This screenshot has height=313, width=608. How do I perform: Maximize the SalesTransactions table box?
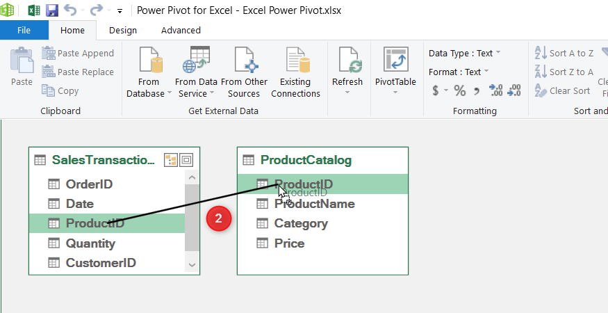[x=186, y=159]
